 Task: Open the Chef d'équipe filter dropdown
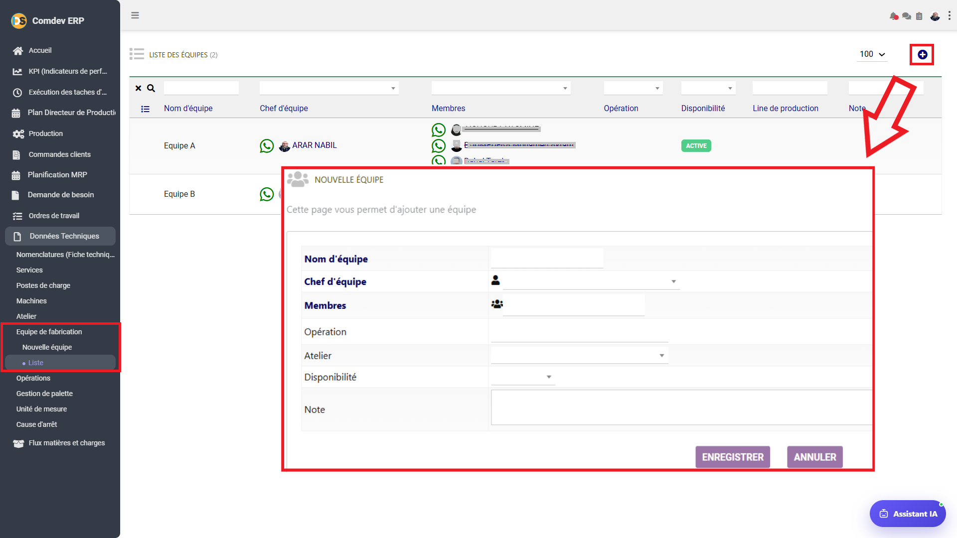(x=329, y=88)
